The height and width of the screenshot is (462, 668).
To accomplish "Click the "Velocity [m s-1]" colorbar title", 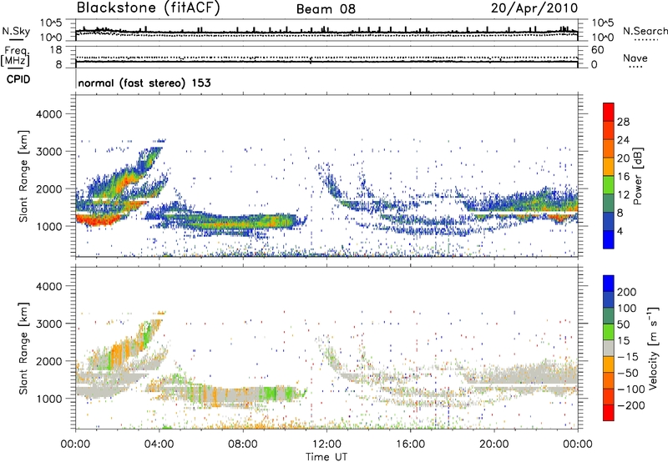I will (652, 348).
